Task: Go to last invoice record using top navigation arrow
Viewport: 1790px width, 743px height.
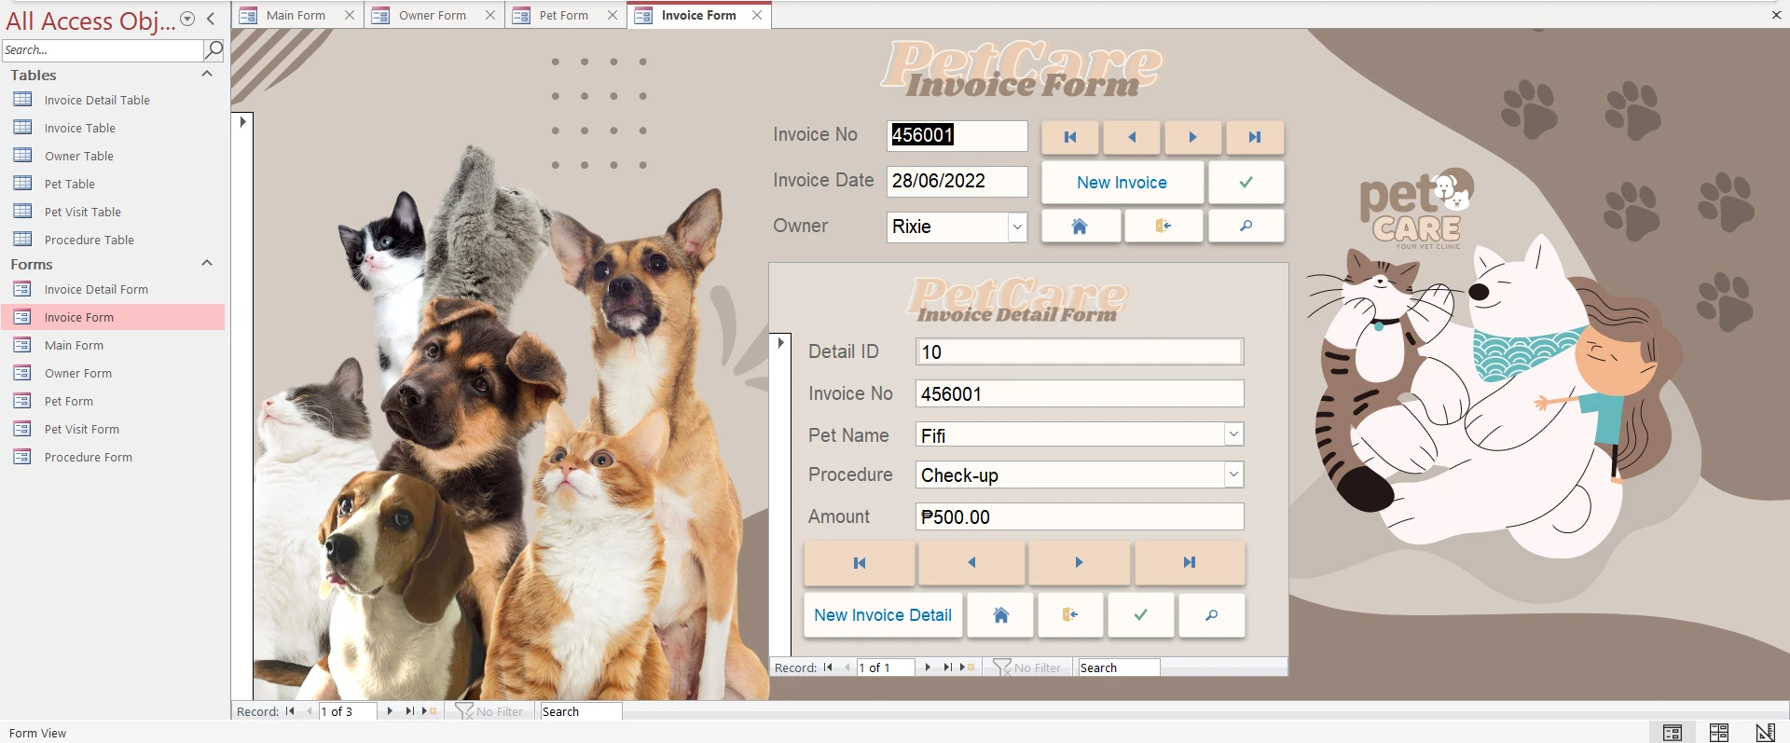Action: tap(1254, 137)
